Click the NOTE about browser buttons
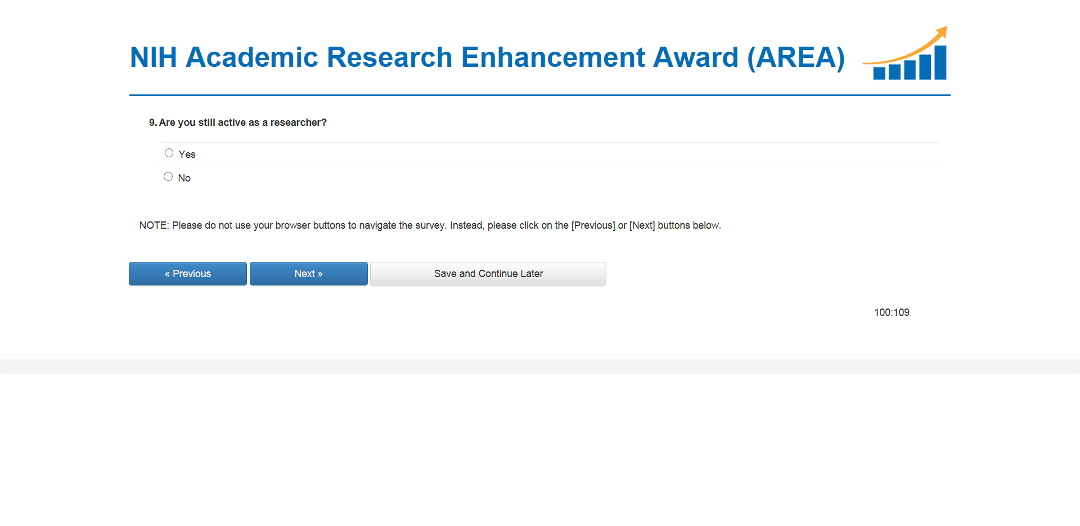This screenshot has width=1080, height=526. [430, 225]
